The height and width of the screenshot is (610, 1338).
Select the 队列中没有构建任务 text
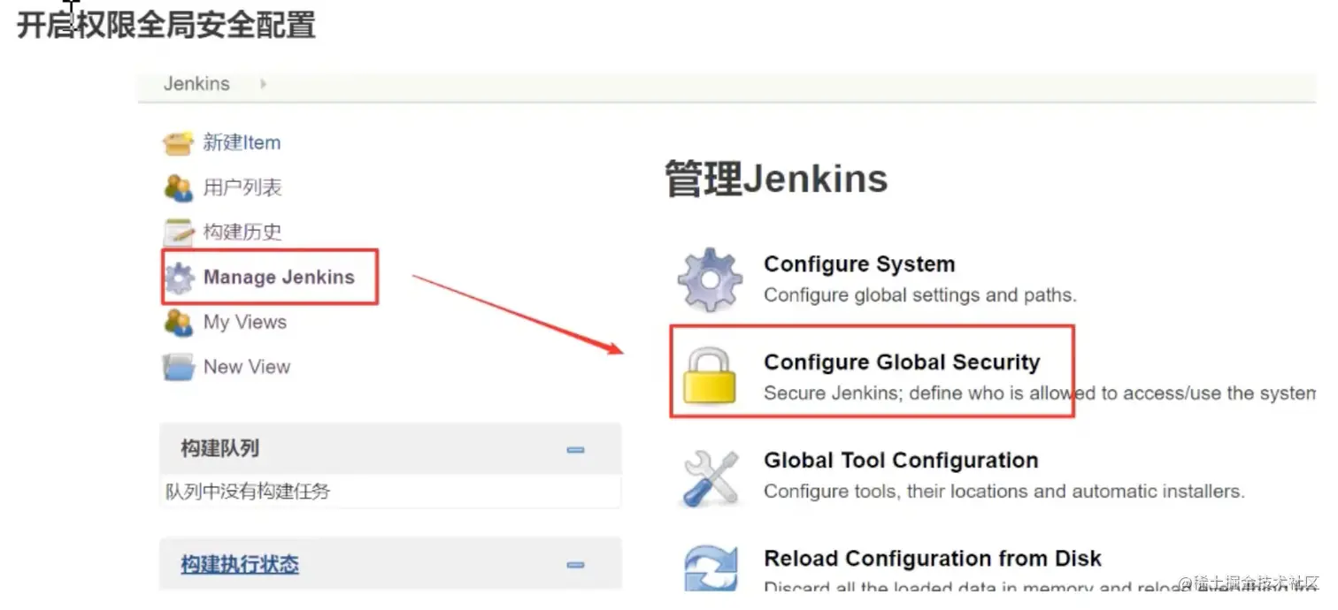248,492
